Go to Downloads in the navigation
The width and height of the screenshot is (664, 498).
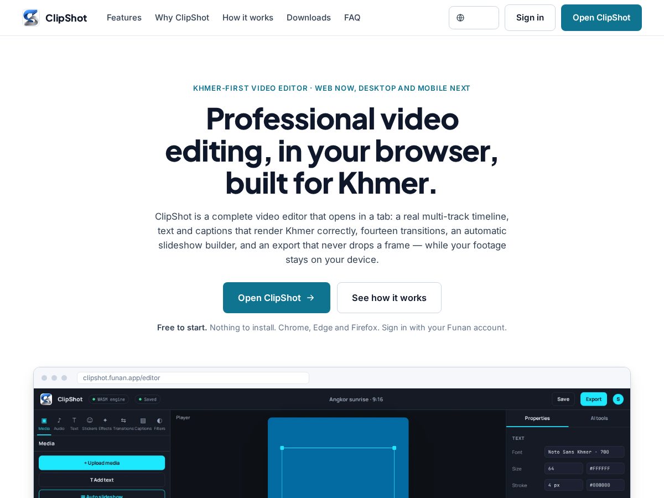(309, 18)
